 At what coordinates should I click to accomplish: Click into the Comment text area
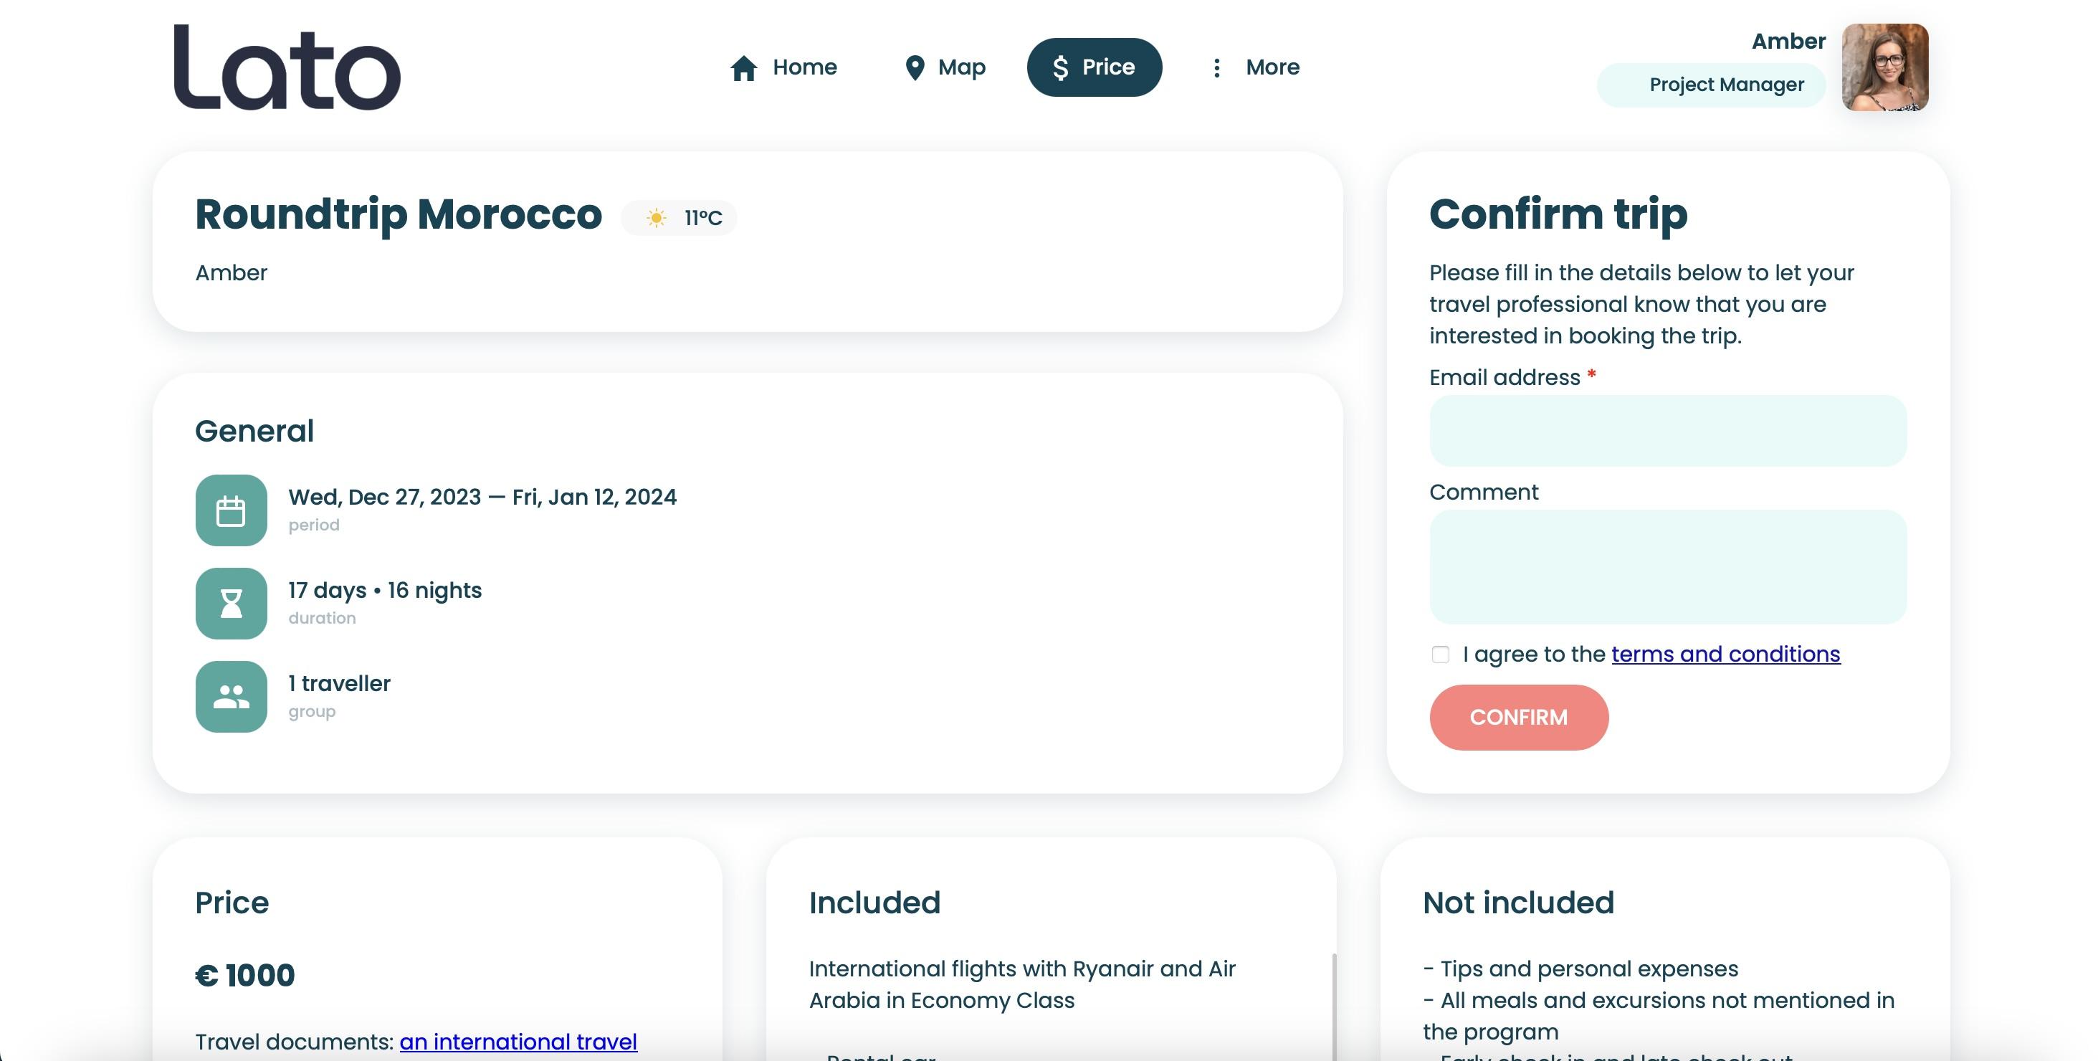tap(1667, 567)
